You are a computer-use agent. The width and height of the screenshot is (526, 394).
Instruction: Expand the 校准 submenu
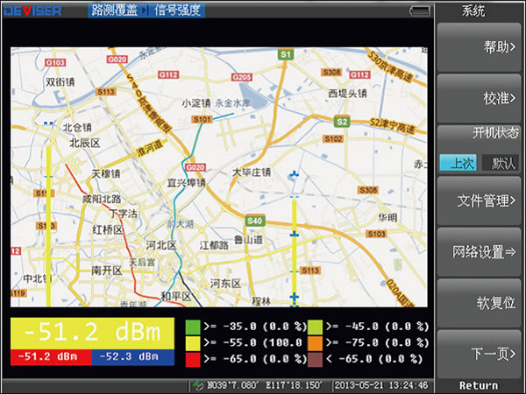pos(481,98)
